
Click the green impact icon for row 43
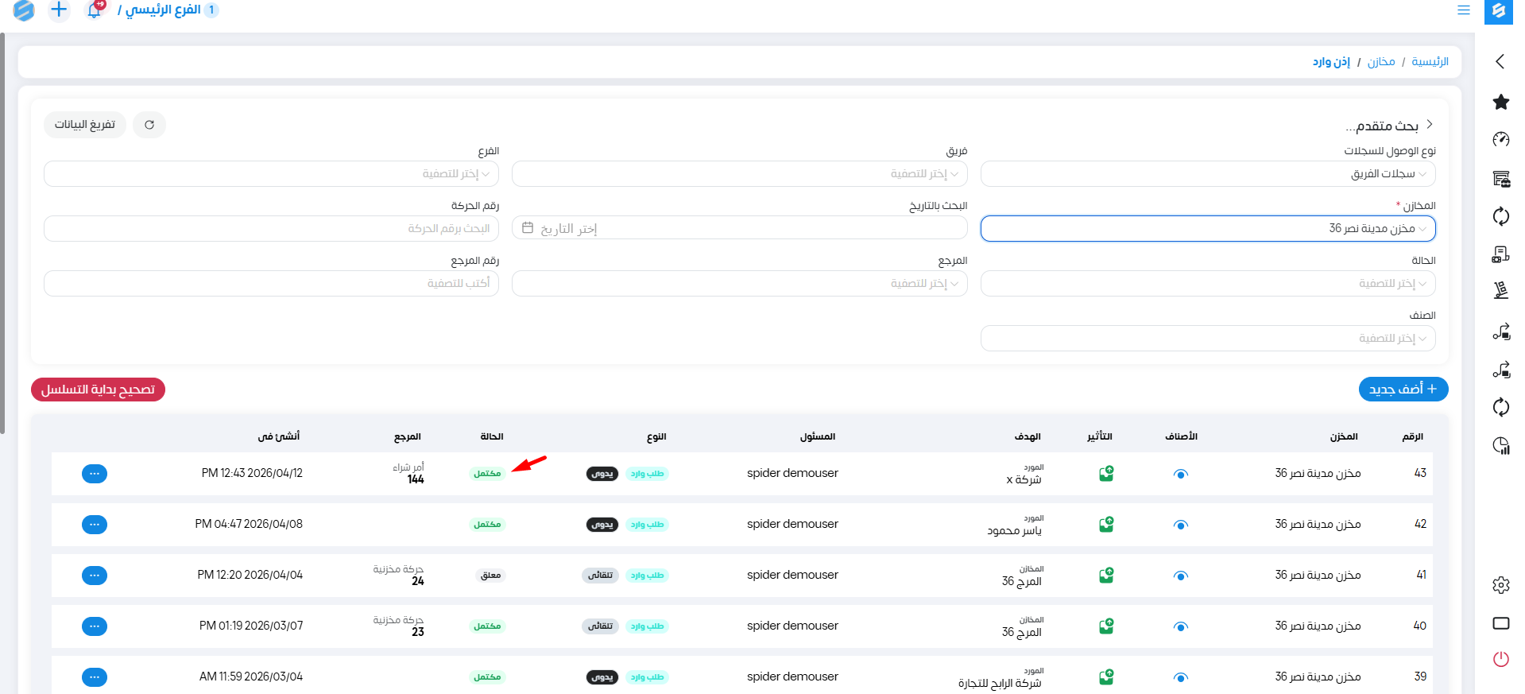(x=1105, y=474)
